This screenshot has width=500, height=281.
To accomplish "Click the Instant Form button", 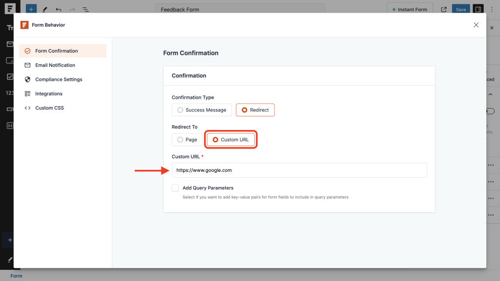I will pos(410,9).
